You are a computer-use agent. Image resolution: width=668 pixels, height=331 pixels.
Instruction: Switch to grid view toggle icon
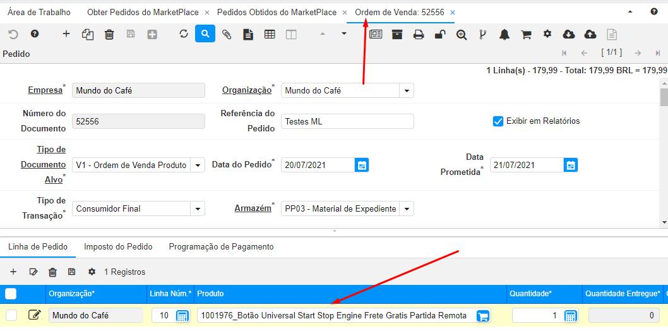point(270,34)
